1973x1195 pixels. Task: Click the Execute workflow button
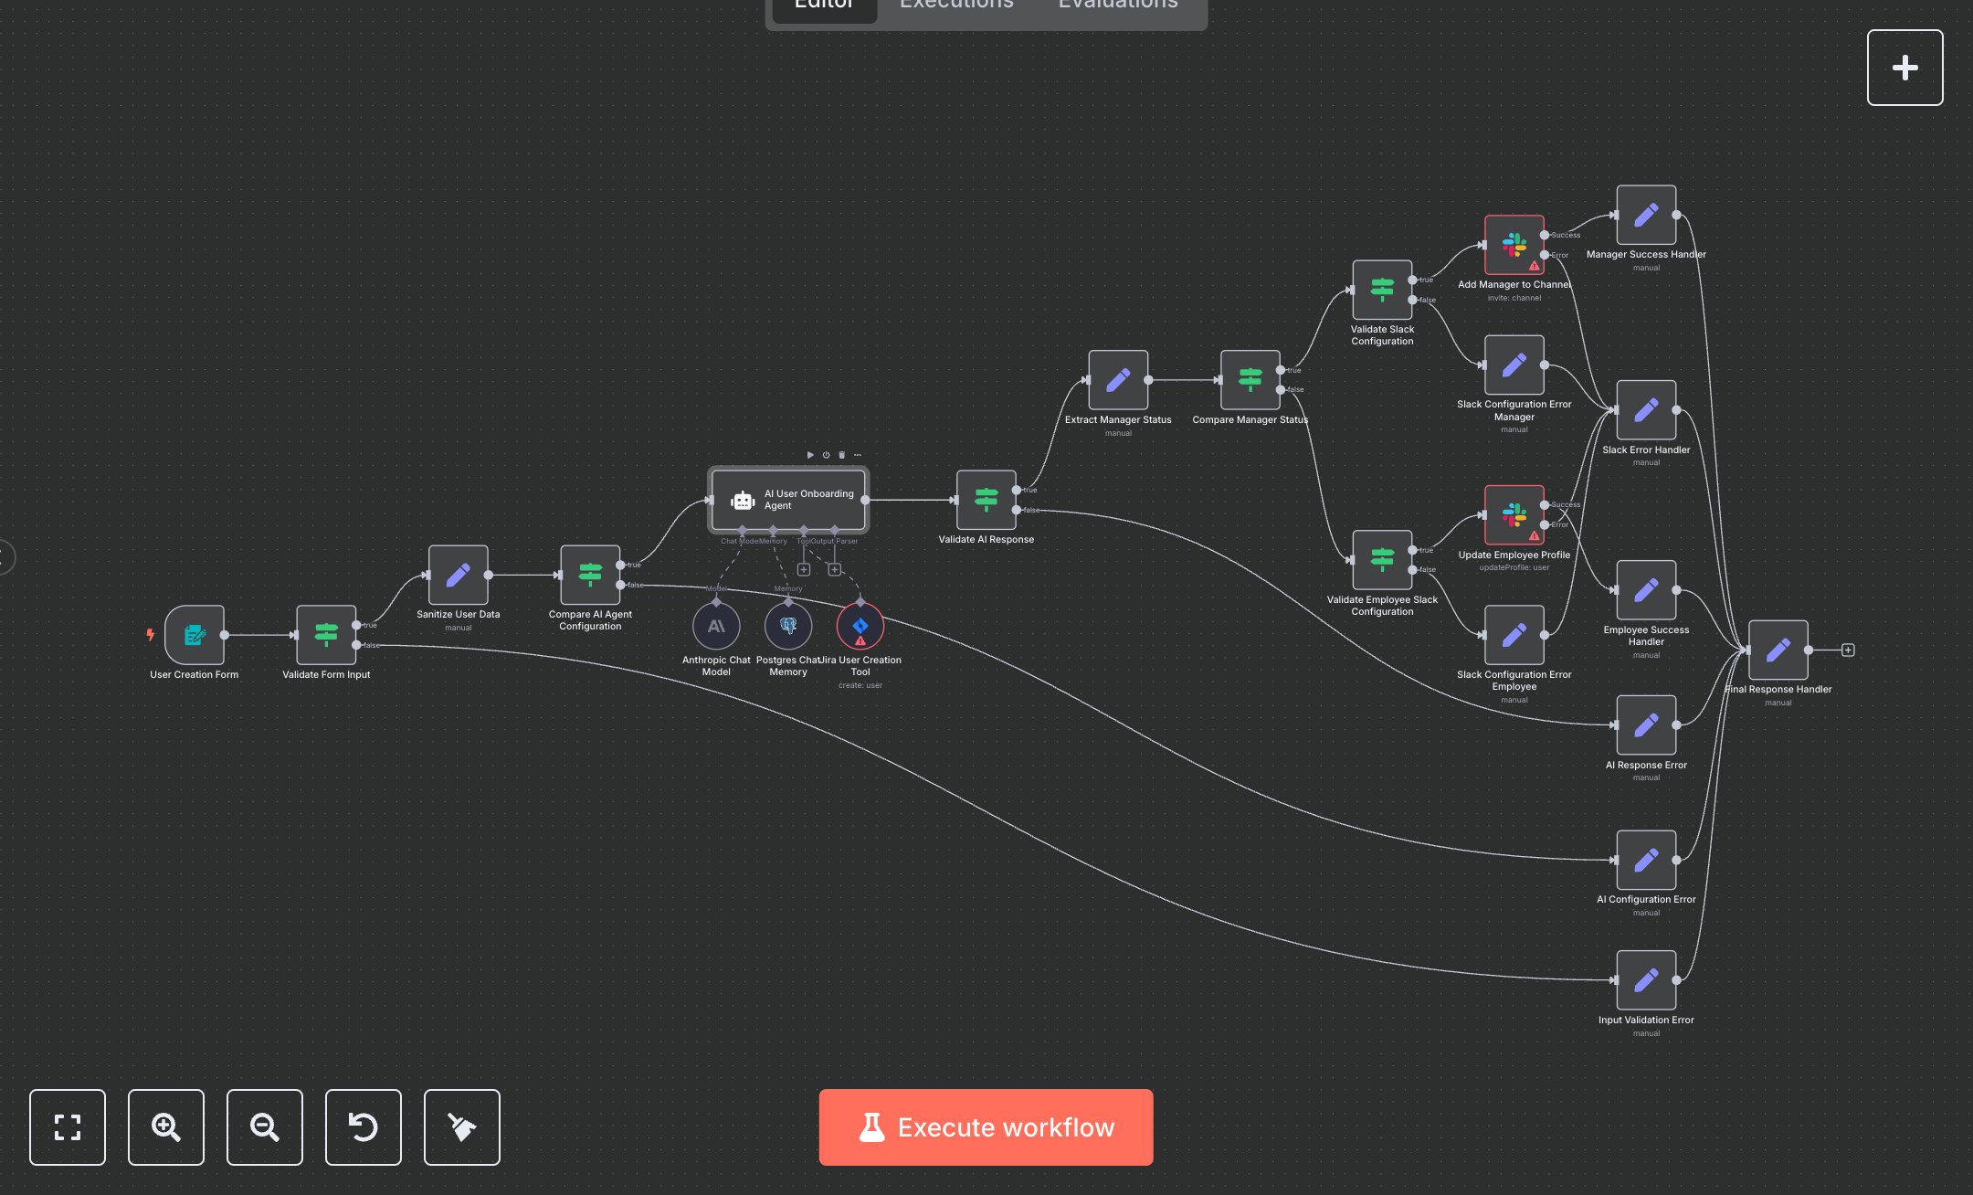pos(986,1126)
